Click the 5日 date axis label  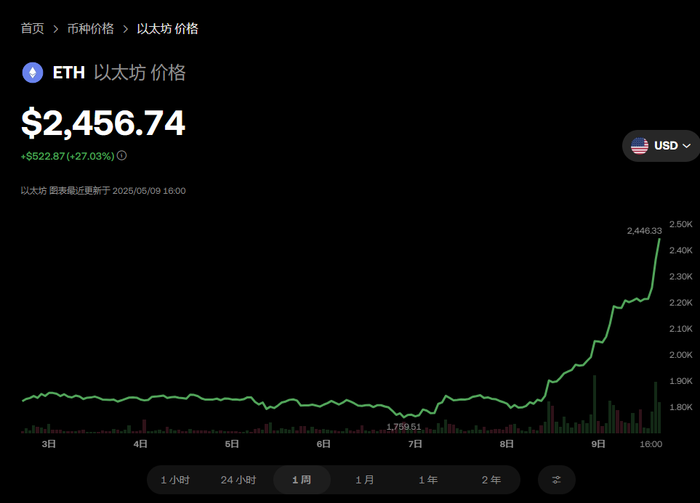click(232, 443)
